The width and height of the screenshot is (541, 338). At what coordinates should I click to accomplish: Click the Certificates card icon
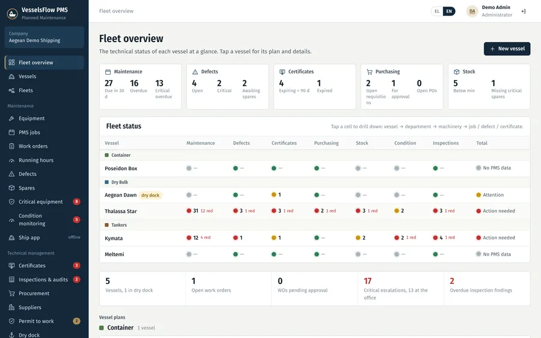tap(283, 72)
